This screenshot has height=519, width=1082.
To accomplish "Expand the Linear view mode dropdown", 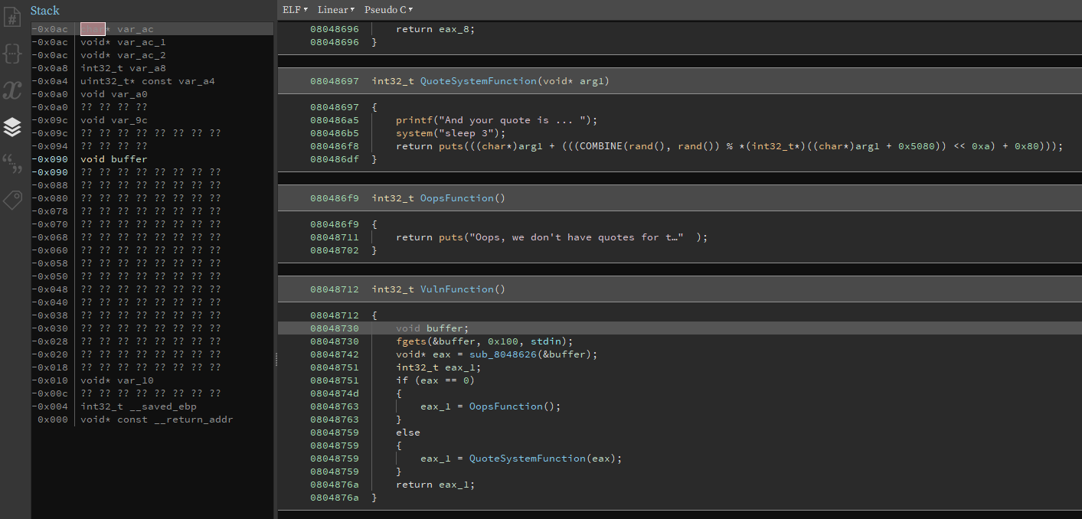I will [x=335, y=10].
